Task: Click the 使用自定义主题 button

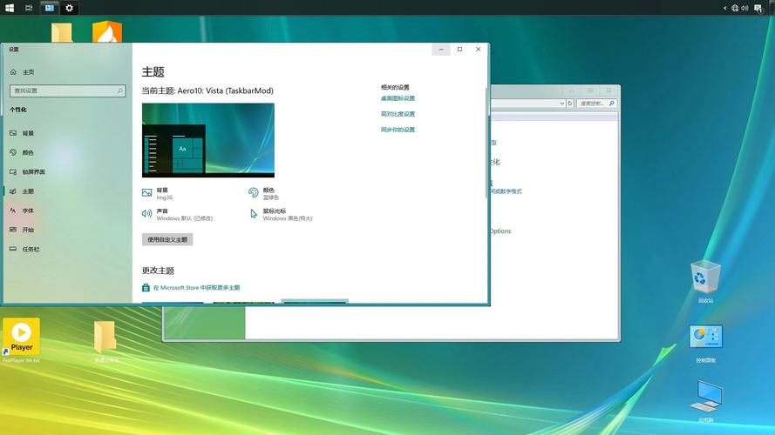Action: (167, 240)
